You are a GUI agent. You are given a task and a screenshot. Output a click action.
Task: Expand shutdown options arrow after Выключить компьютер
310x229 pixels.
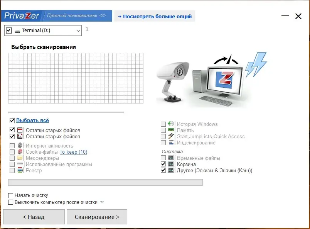[x=102, y=202]
